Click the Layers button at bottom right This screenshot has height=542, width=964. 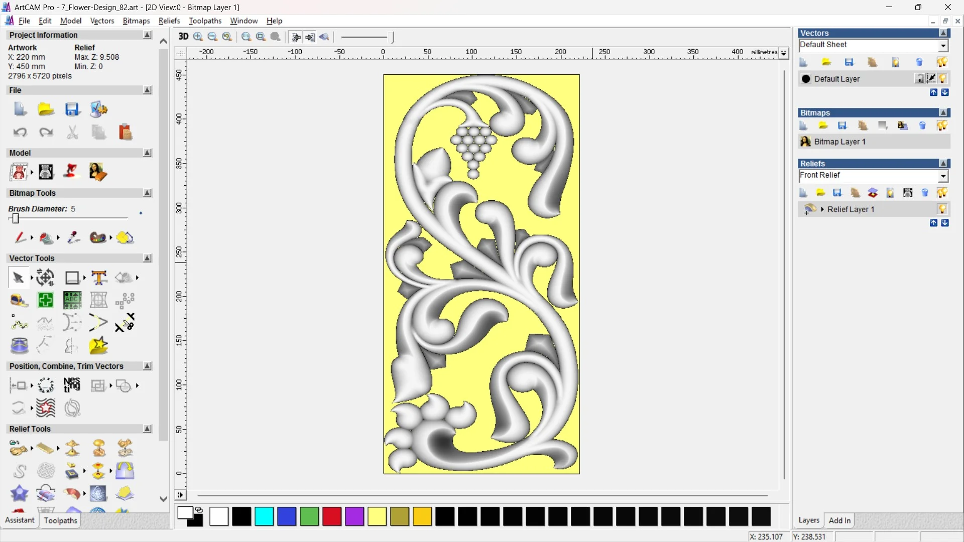click(809, 520)
